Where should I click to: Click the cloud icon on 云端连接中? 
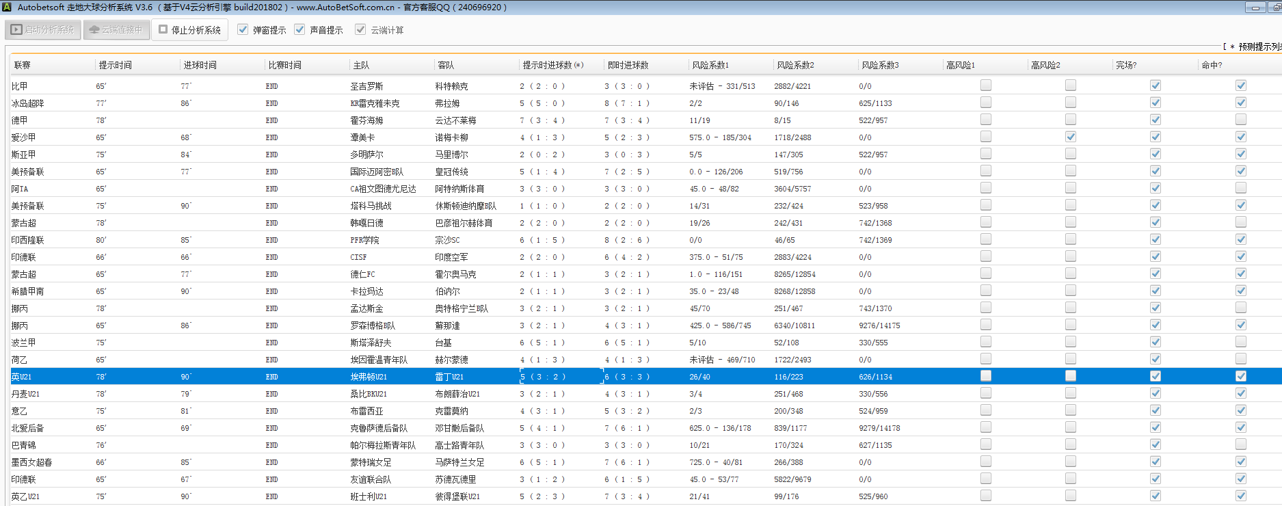[x=94, y=30]
